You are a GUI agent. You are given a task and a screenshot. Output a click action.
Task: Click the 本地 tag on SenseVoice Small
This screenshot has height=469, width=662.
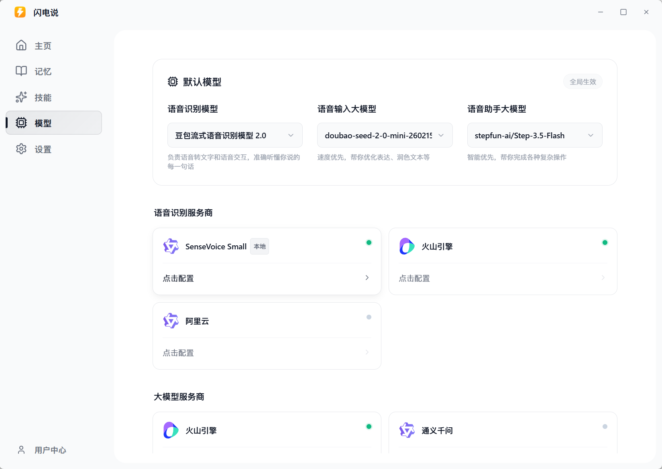point(260,246)
